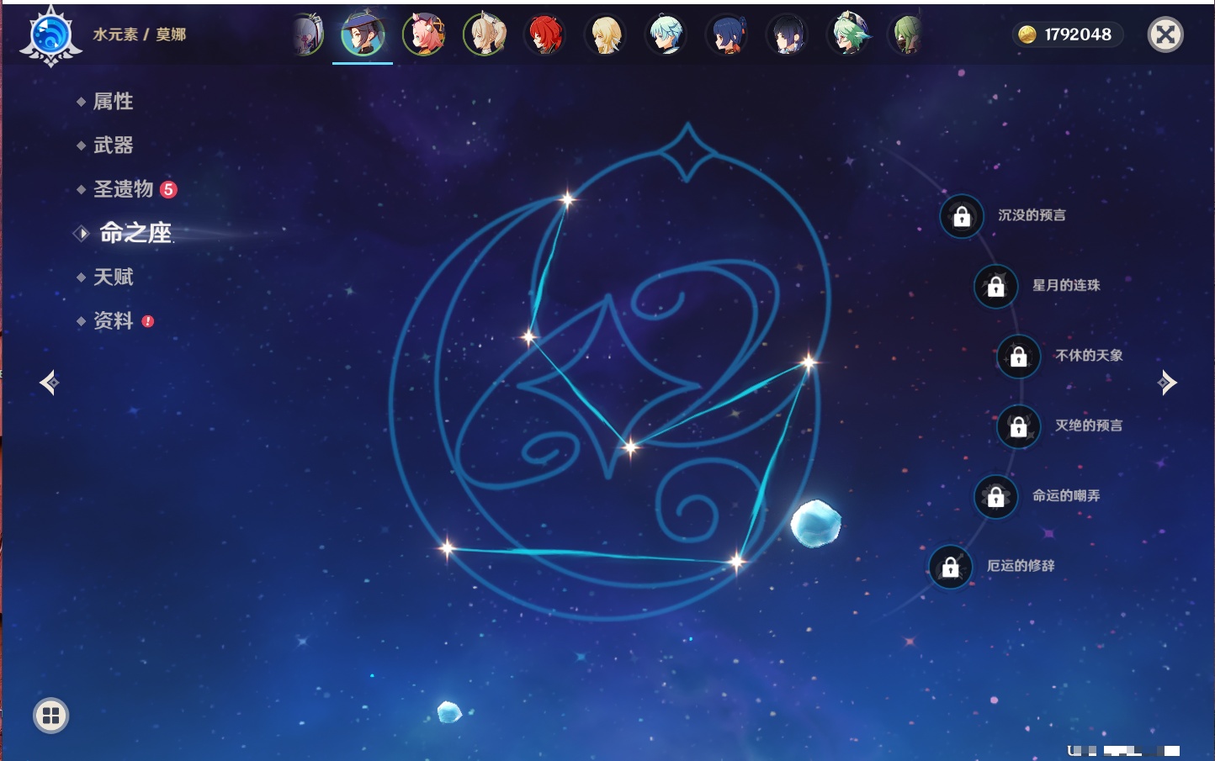Click the 1792048 Mora balance
1215x761 pixels.
click(x=1078, y=34)
